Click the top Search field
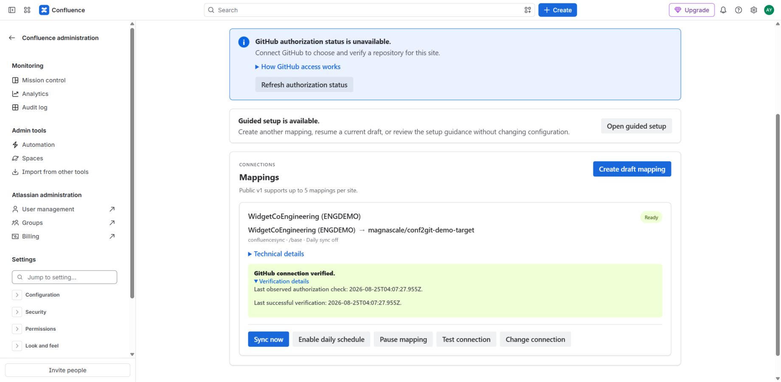Viewport: 781px width, 382px height. pos(369,10)
